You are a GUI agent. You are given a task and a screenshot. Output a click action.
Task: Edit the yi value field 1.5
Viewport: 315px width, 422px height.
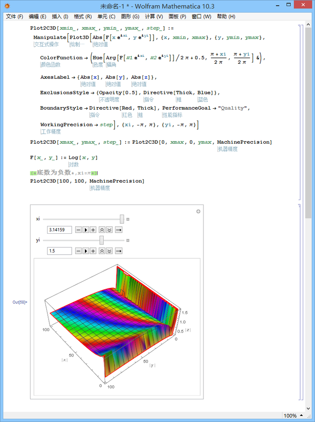coord(59,251)
